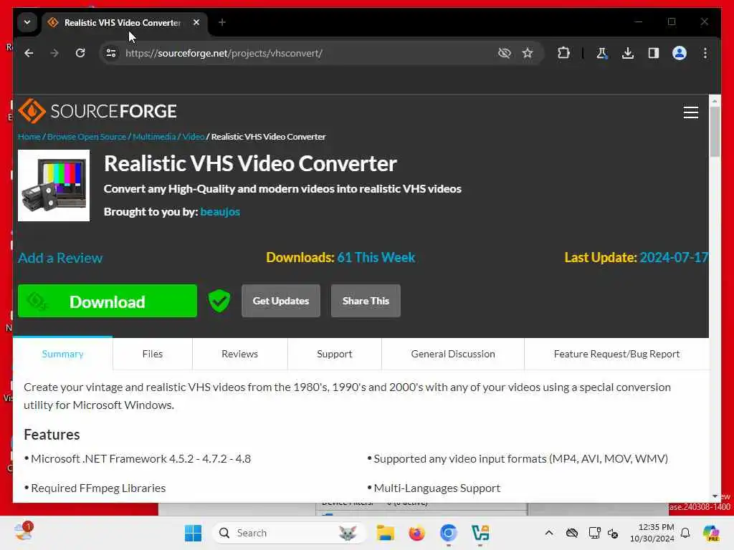The width and height of the screenshot is (734, 550).
Task: Open site information icon in address bar
Action: 111,53
